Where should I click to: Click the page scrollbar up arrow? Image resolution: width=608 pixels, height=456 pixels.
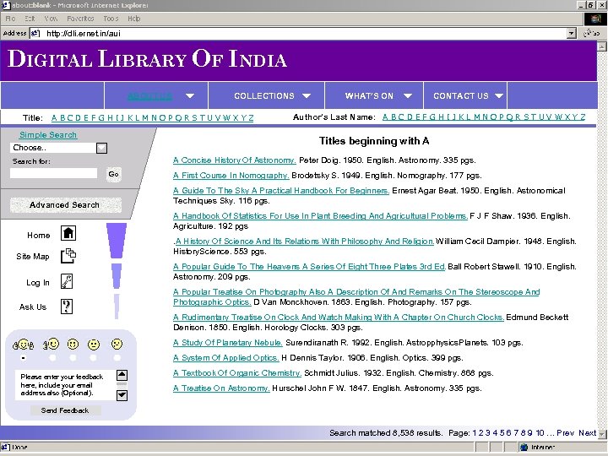tap(602, 46)
